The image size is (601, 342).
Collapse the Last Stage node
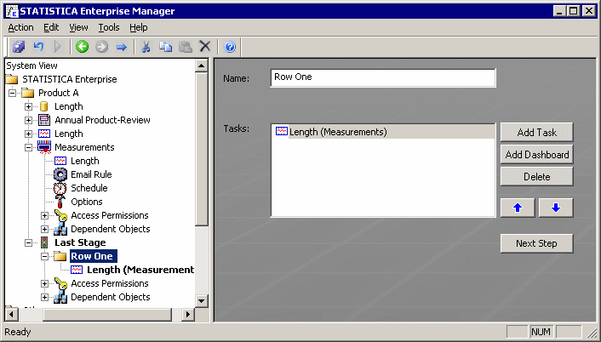tap(28, 242)
